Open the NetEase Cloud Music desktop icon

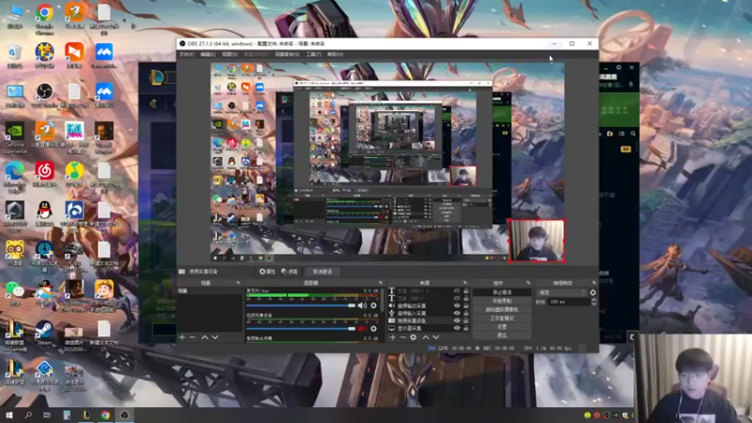click(x=44, y=174)
